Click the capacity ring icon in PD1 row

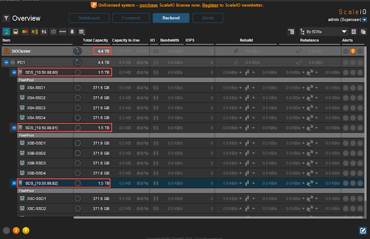coord(78,62)
